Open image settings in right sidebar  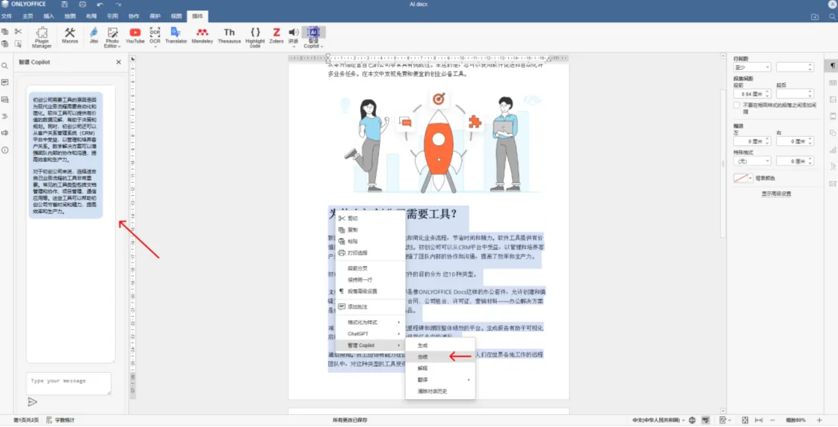click(x=832, y=99)
